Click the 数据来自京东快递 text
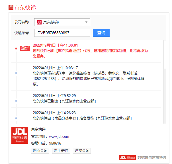Image resolution: width=172 pixels, height=164 pixels. click(x=152, y=157)
